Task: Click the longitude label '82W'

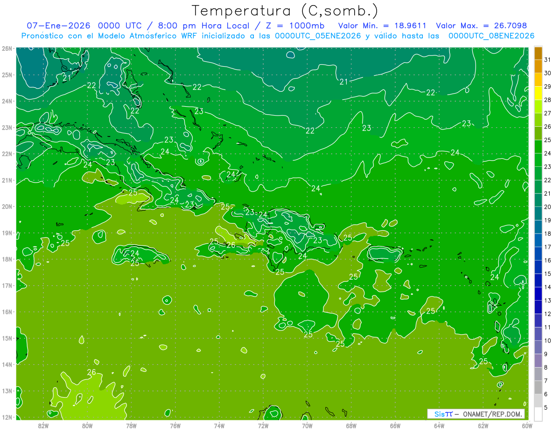Action: coord(43,425)
